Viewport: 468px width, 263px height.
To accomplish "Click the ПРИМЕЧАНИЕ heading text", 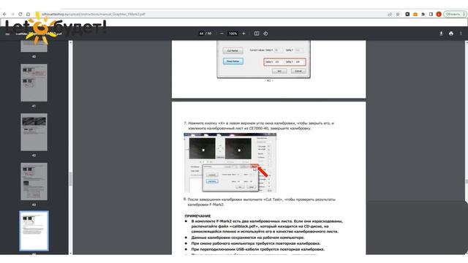I will (x=197, y=216).
